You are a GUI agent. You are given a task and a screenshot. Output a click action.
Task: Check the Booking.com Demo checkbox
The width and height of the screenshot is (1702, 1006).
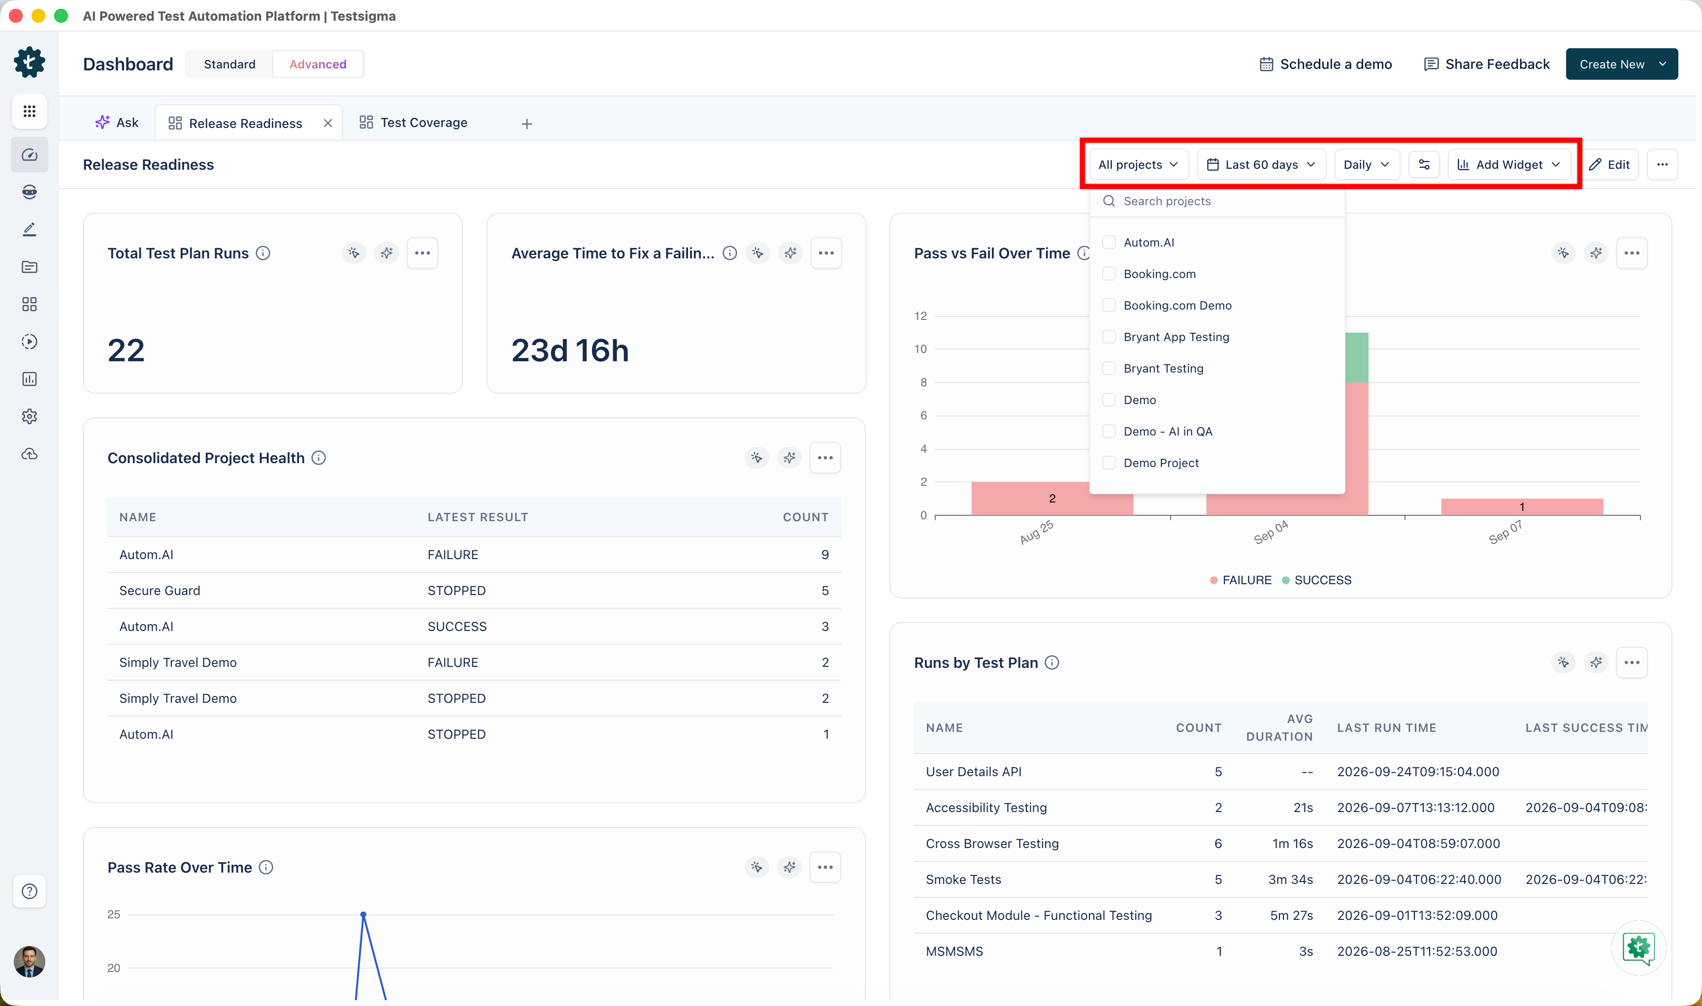pyautogui.click(x=1109, y=305)
